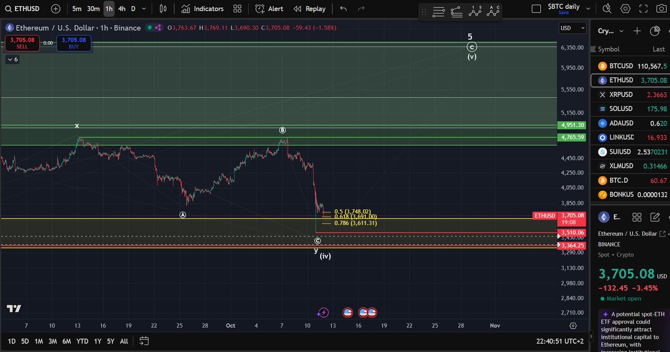Expand the $BTC daily layout dropdown
The image size is (670, 352).
[588, 8]
